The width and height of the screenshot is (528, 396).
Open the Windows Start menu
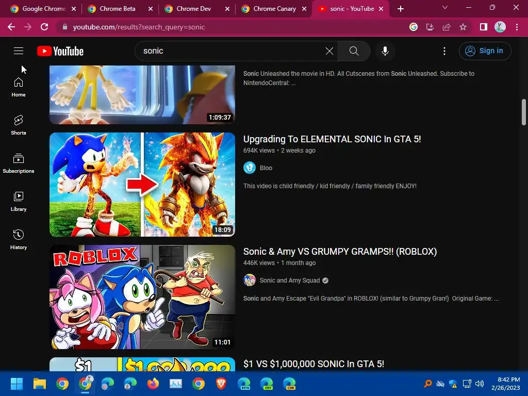[x=16, y=384]
